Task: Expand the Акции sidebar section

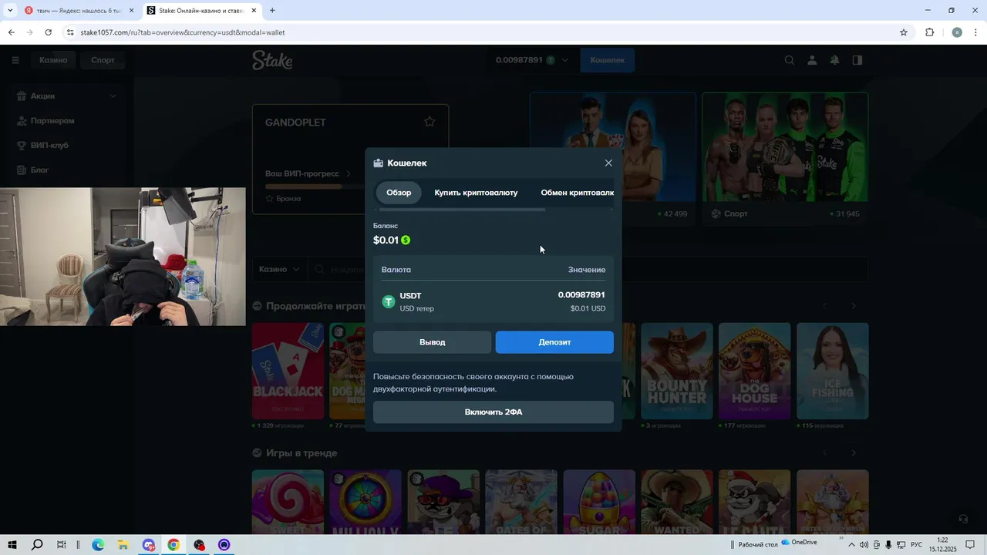Action: pyautogui.click(x=113, y=96)
